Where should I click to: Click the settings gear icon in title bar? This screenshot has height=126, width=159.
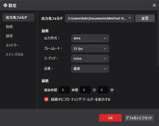click(x=5, y=5)
